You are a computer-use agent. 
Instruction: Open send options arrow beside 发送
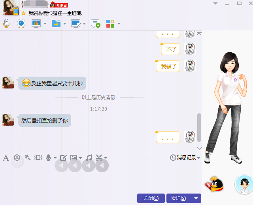pos(196,198)
